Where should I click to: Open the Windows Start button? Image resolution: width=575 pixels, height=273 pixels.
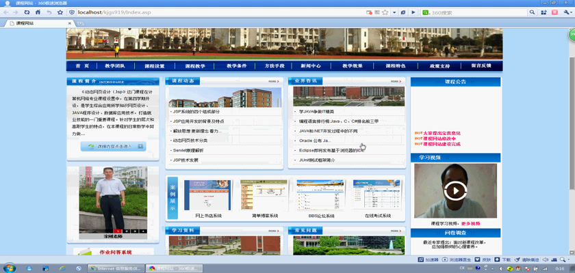click(10, 268)
